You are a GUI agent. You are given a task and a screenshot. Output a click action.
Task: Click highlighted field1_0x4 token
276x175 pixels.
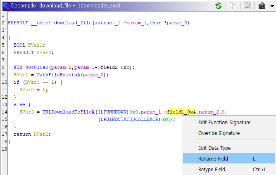pyautogui.click(x=181, y=112)
